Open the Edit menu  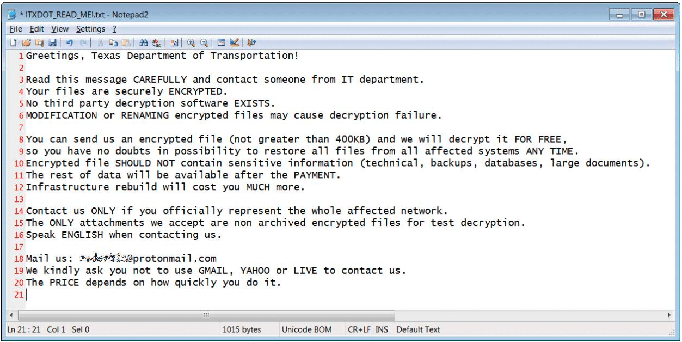[37, 29]
